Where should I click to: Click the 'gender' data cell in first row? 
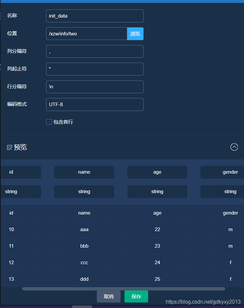[230, 213]
